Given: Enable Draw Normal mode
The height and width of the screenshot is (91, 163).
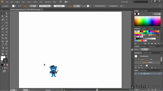Looking at the screenshot, I should 2,68.
